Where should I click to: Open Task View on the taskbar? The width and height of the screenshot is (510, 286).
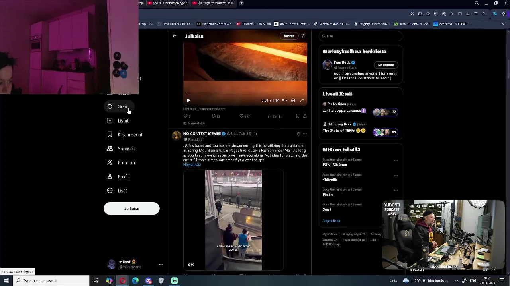coord(96,281)
